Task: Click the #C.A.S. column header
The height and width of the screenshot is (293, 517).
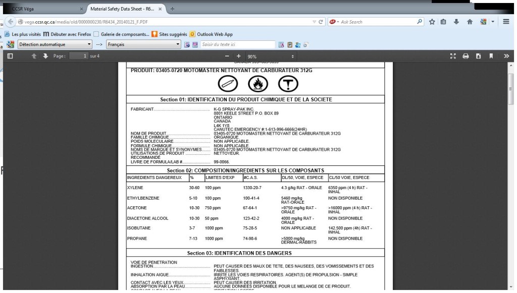Action: coord(250,178)
